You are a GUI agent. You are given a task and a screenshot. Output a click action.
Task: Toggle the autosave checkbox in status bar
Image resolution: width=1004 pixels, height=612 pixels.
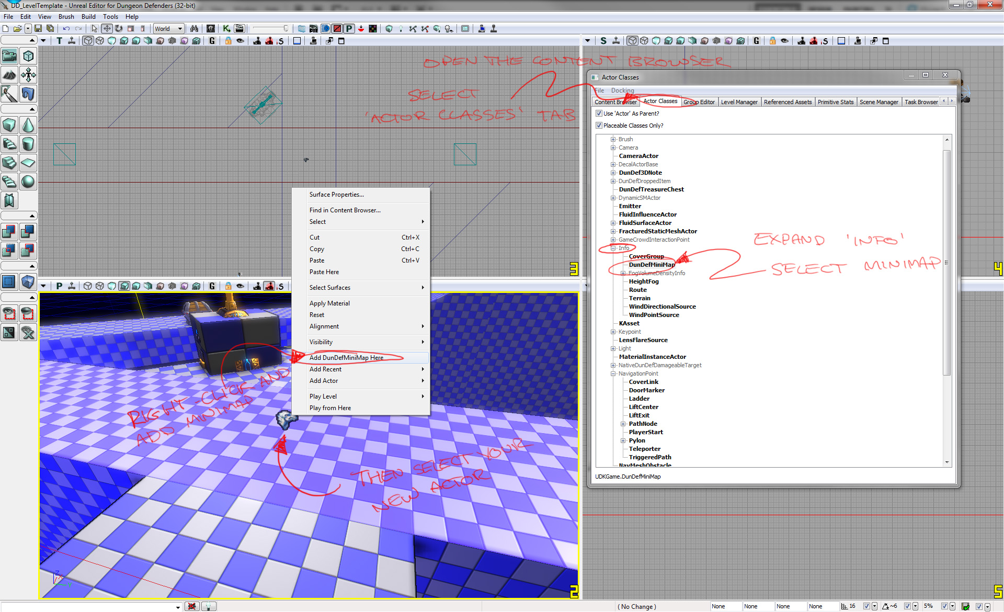(x=979, y=606)
